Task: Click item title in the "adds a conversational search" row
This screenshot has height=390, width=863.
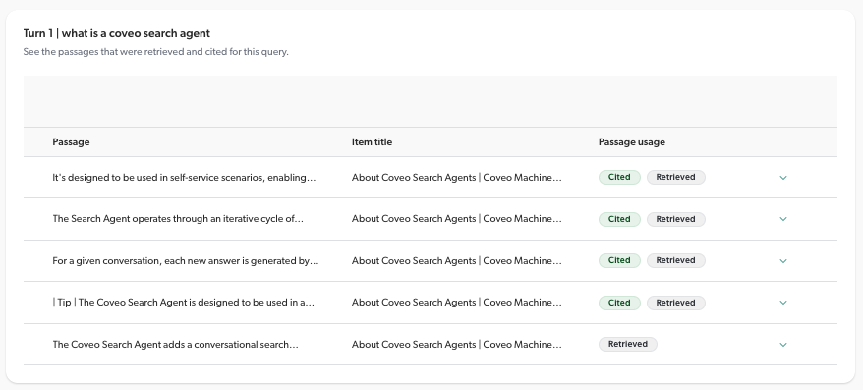Action: coord(457,345)
